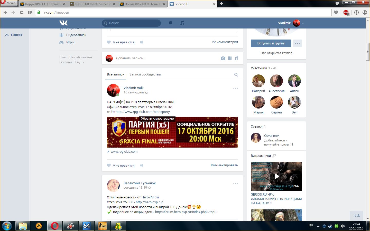This screenshot has height=231, width=370.
Task: Open 22 комментария link
Action: click(x=225, y=42)
